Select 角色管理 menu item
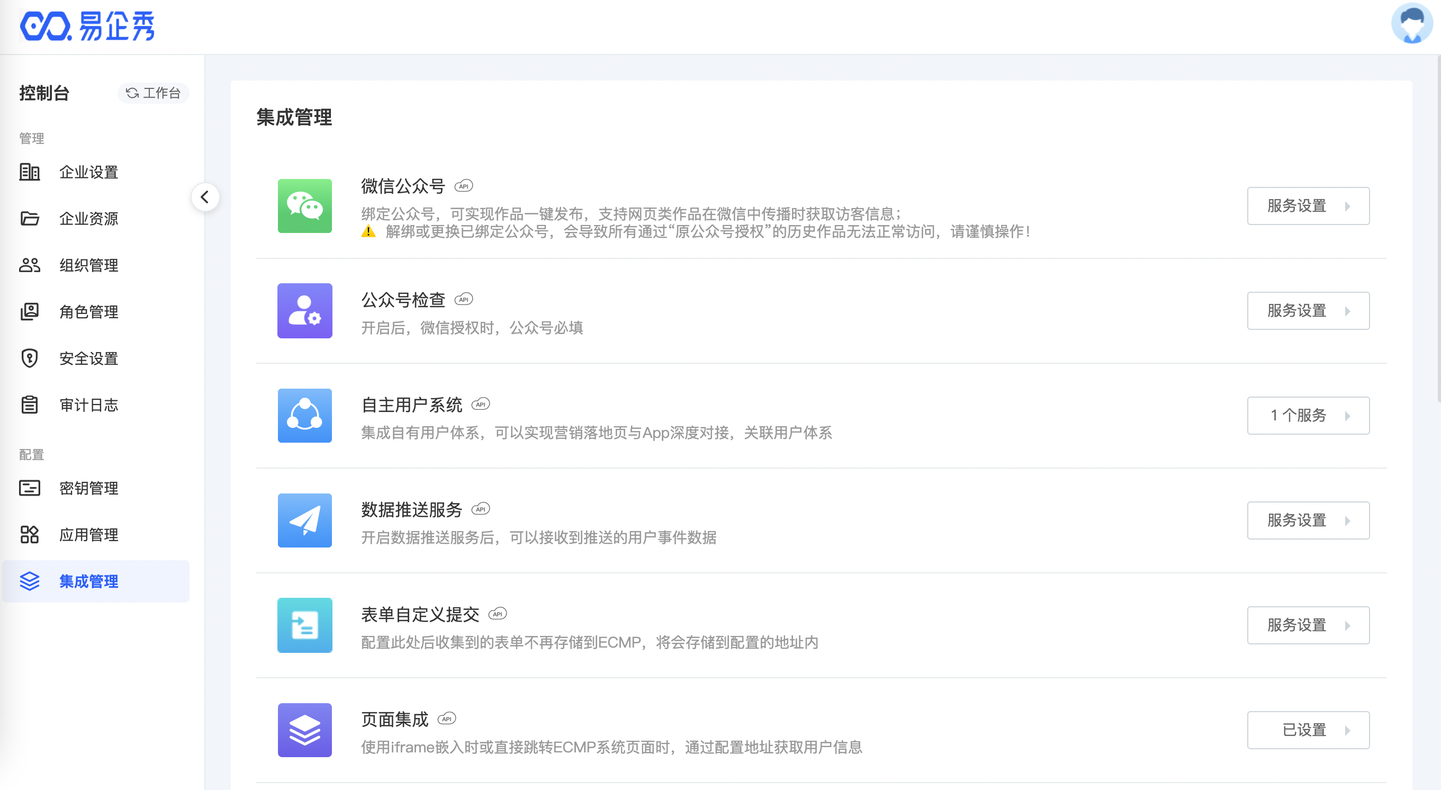Image resolution: width=1441 pixels, height=790 pixels. (96, 312)
